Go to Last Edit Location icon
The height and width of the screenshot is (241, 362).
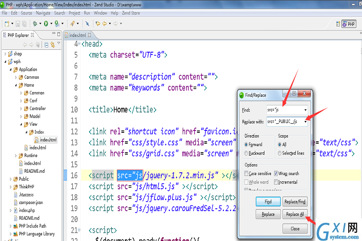coord(98,24)
